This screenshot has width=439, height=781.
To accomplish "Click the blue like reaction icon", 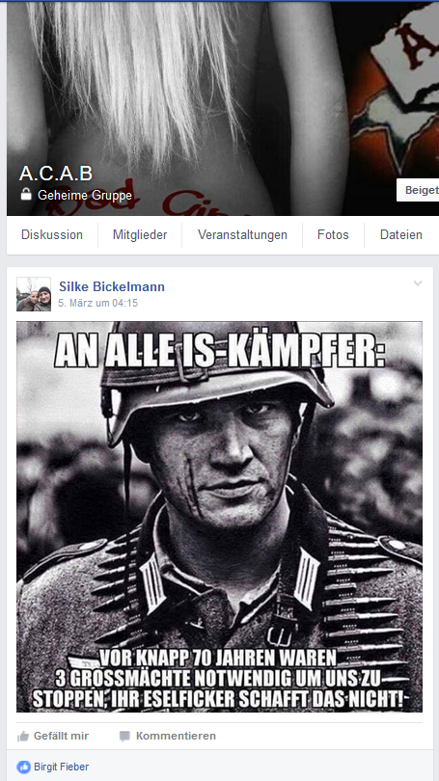I will click(23, 767).
